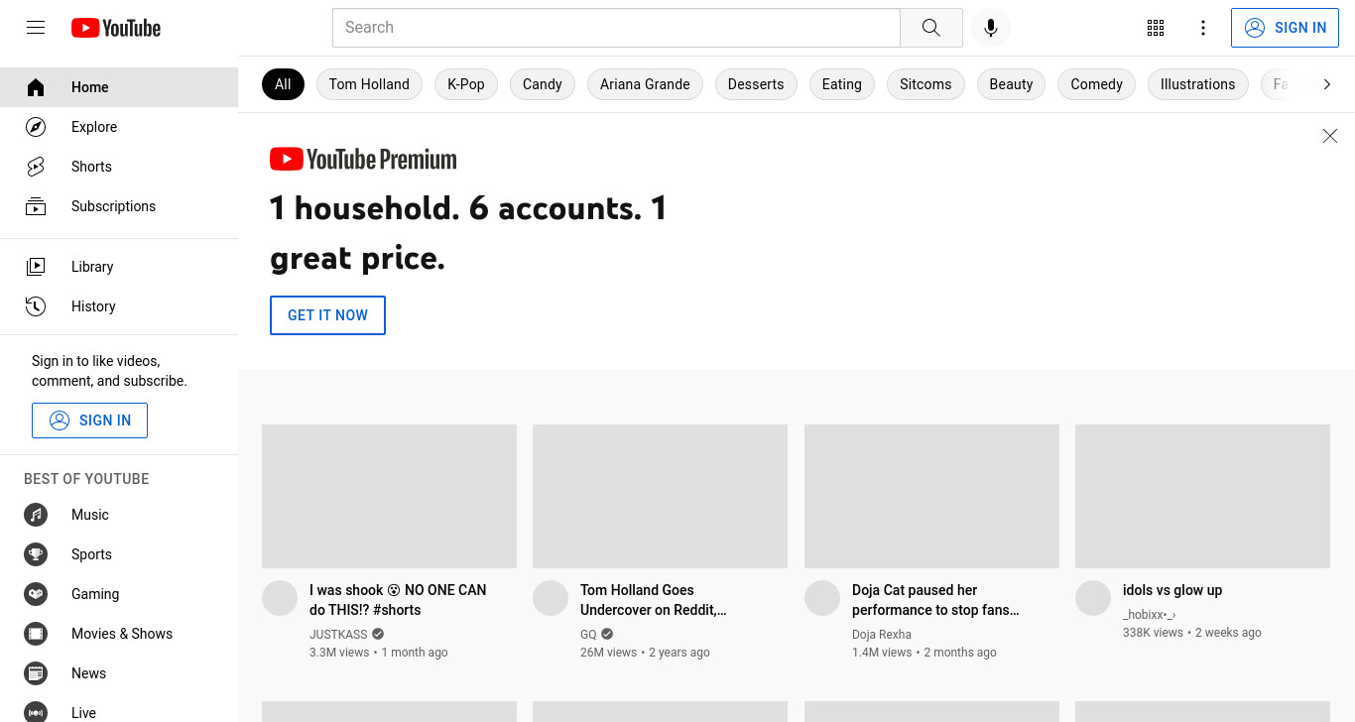Click SIGN IN in the header
The width and height of the screenshot is (1355, 722).
[x=1285, y=28]
